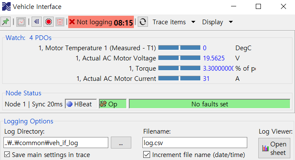This screenshot has width=295, height=160.
Task: Click the refresh circular arrow icon
Action: tap(143, 22)
